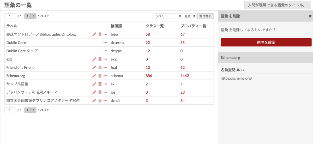Delete ジャパンサーチ利活用スキーマ trash icon

click(100, 92)
